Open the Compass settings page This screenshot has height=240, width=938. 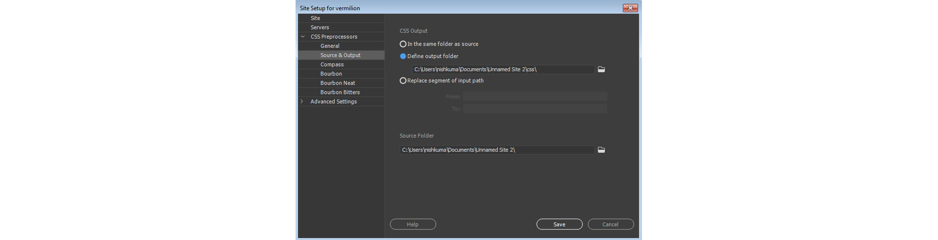[x=332, y=64]
